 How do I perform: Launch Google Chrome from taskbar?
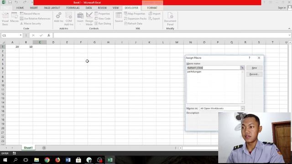coord(47,160)
